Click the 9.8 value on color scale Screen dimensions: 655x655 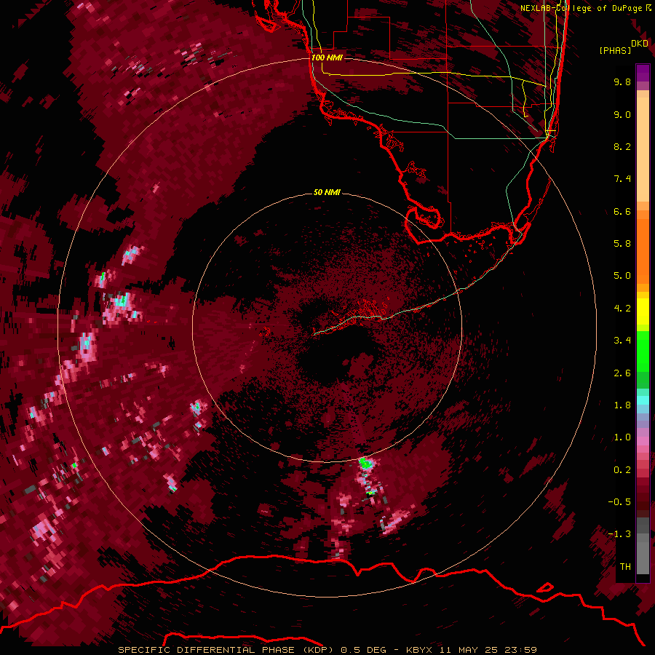(622, 82)
